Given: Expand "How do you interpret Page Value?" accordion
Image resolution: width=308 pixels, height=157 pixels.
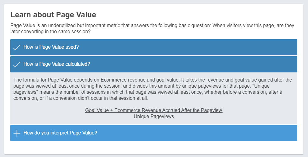Looking at the screenshot, I should [154, 133].
